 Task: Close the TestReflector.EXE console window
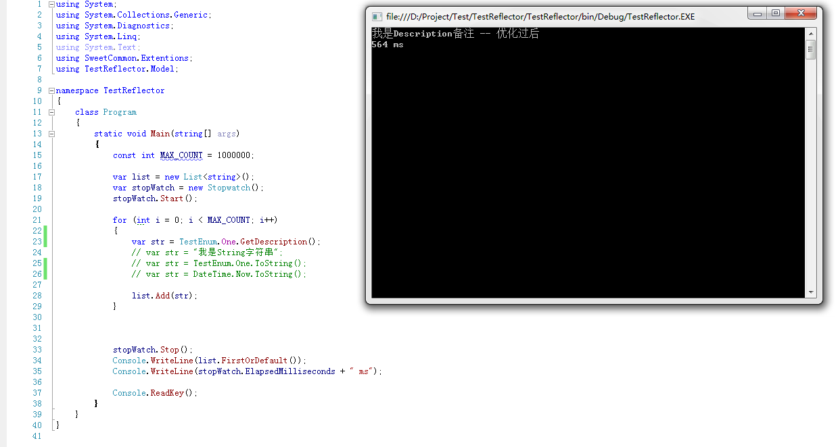[801, 14]
